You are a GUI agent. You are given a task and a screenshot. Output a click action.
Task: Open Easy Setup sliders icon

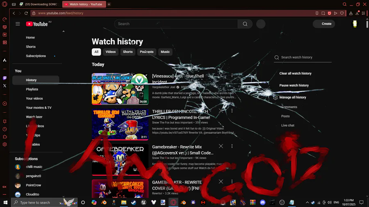[363, 13]
